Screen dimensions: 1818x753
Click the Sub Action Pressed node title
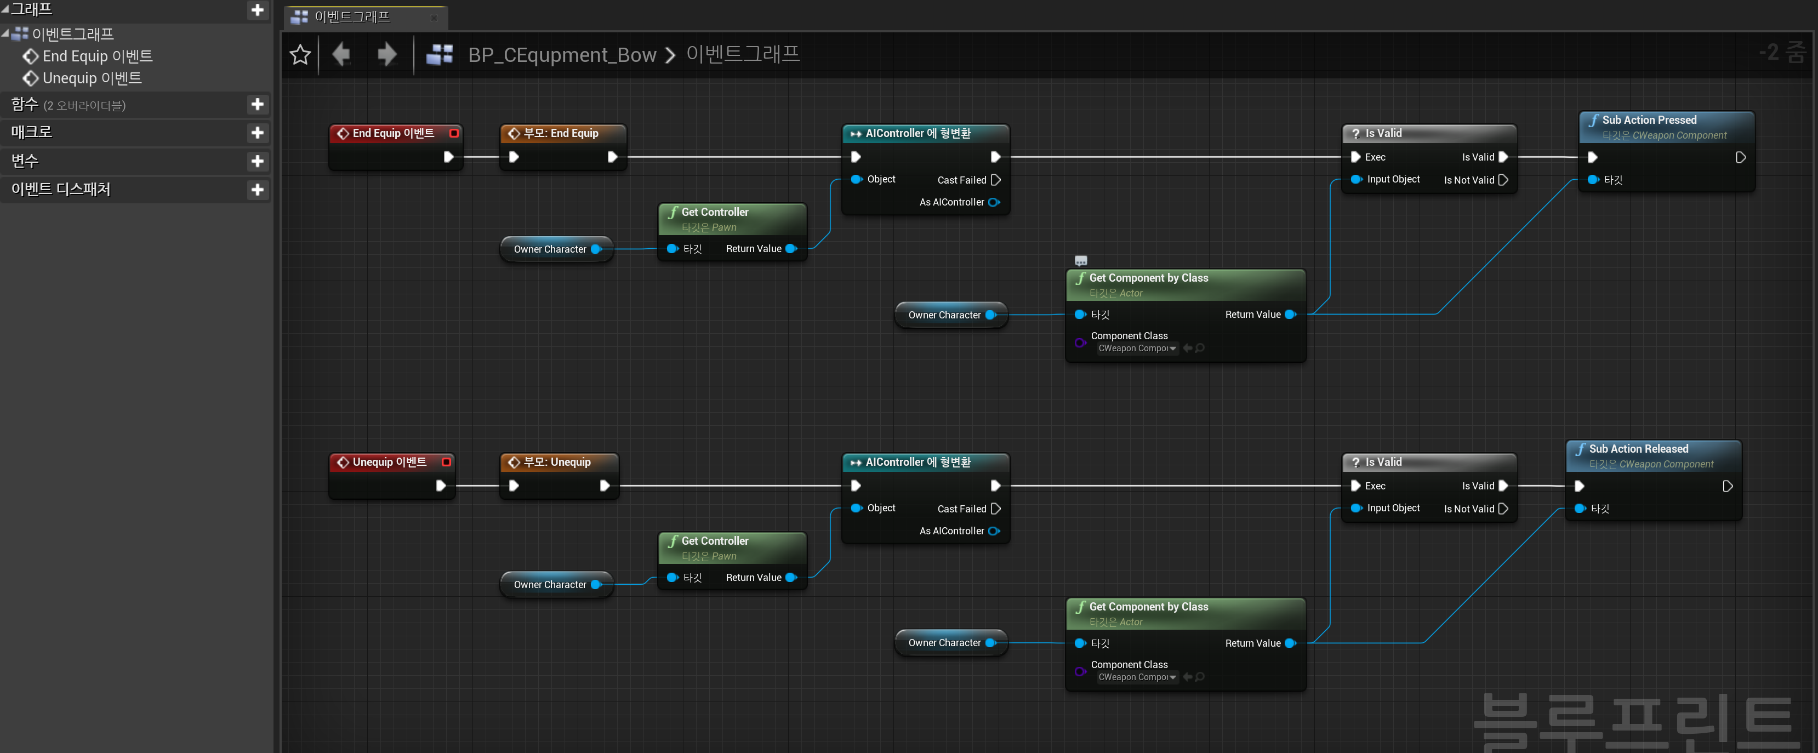1649,120
